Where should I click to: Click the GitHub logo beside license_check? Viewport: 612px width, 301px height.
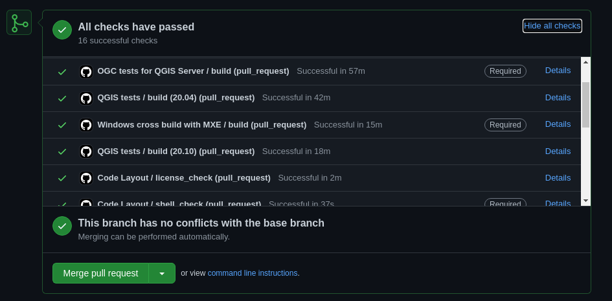(x=86, y=178)
